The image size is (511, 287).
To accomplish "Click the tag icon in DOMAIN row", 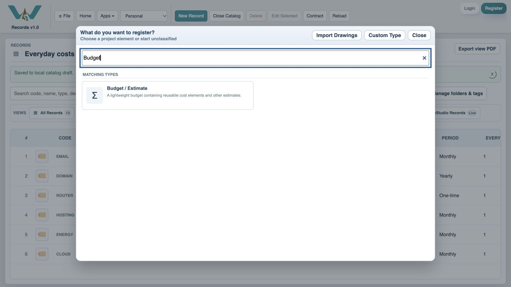I will tap(42, 176).
